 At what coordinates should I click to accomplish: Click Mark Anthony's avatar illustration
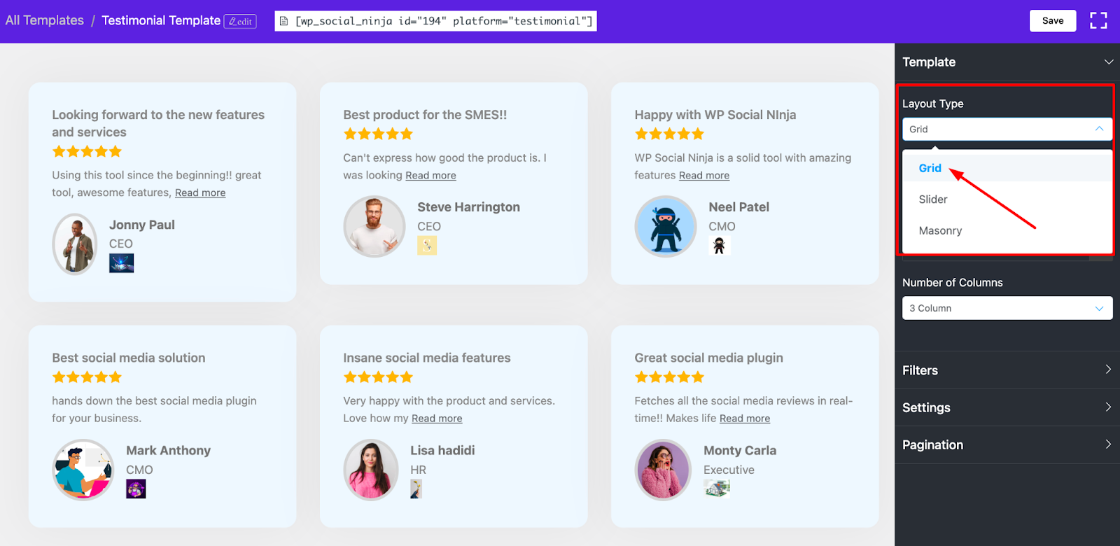83,470
